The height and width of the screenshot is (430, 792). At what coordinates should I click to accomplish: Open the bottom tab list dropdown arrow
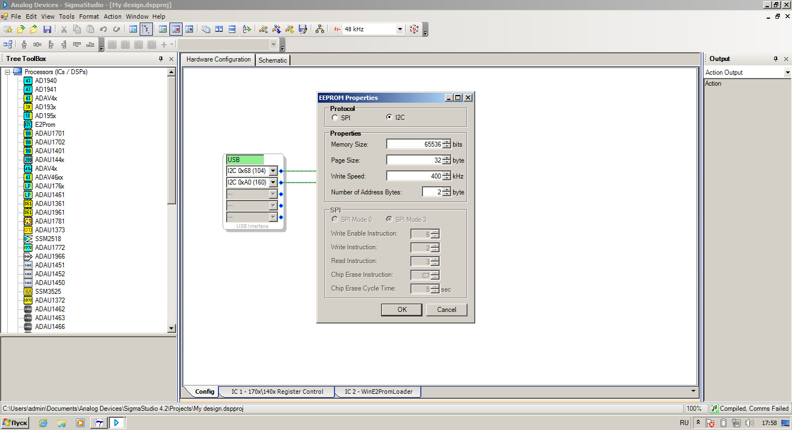[693, 391]
